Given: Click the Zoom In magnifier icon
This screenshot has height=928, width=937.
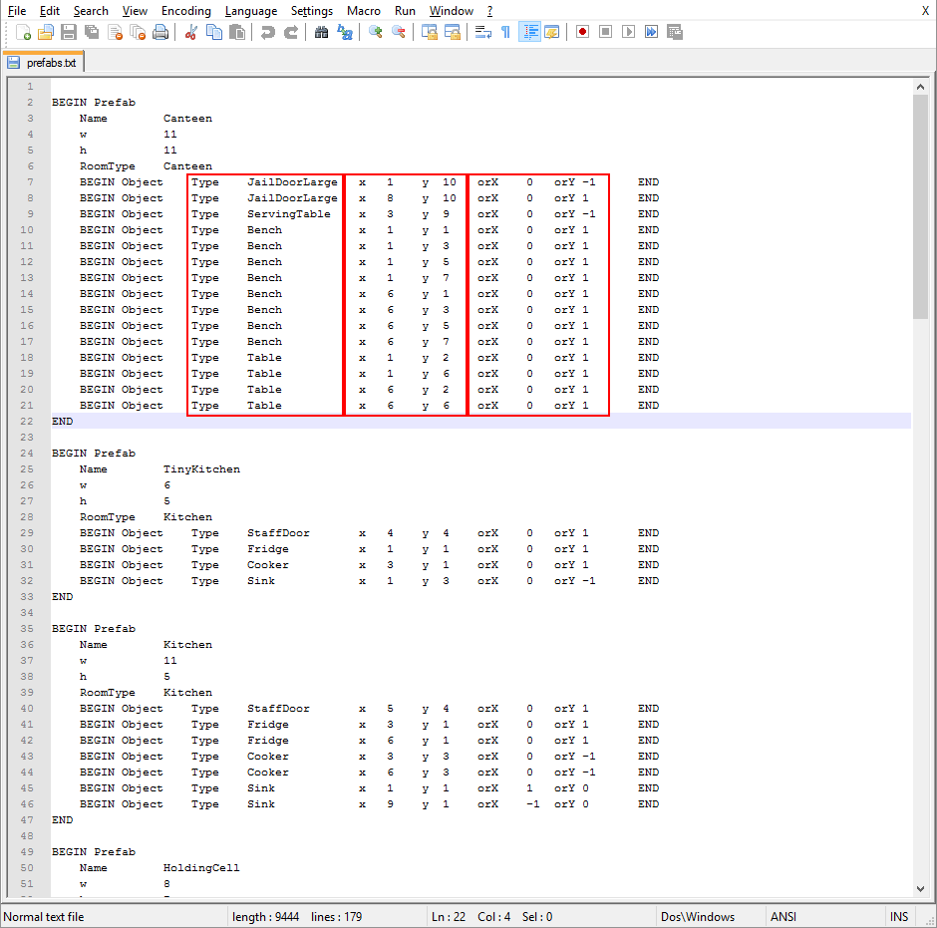Looking at the screenshot, I should pyautogui.click(x=375, y=32).
